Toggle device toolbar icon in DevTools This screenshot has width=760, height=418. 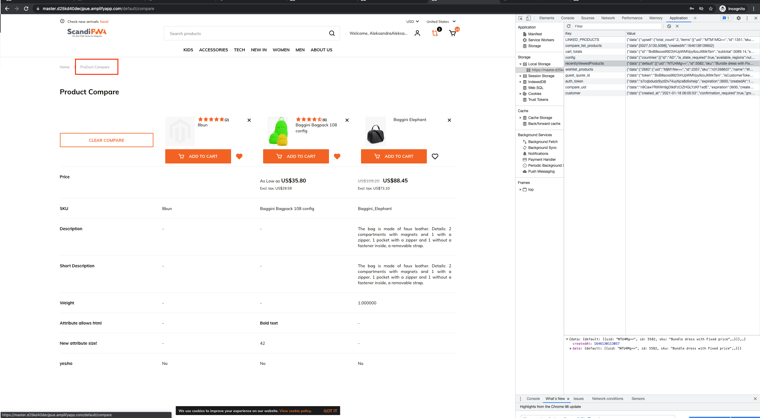[x=528, y=18]
